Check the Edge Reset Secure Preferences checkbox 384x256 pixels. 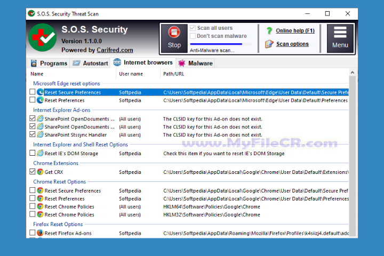(33, 92)
